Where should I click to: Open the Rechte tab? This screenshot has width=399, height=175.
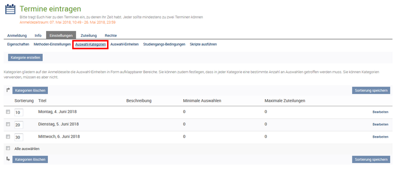[111, 36]
